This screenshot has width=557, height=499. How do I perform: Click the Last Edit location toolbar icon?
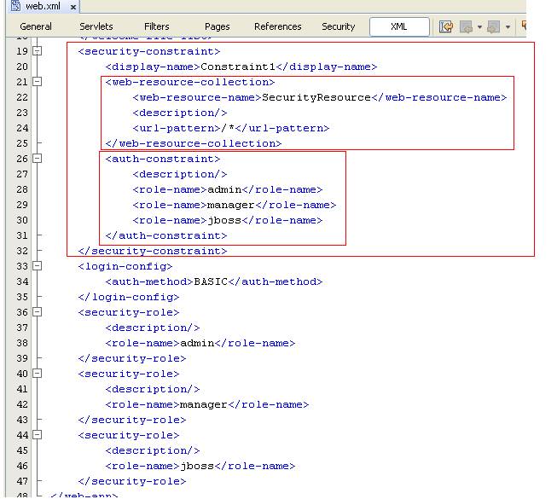click(x=446, y=26)
